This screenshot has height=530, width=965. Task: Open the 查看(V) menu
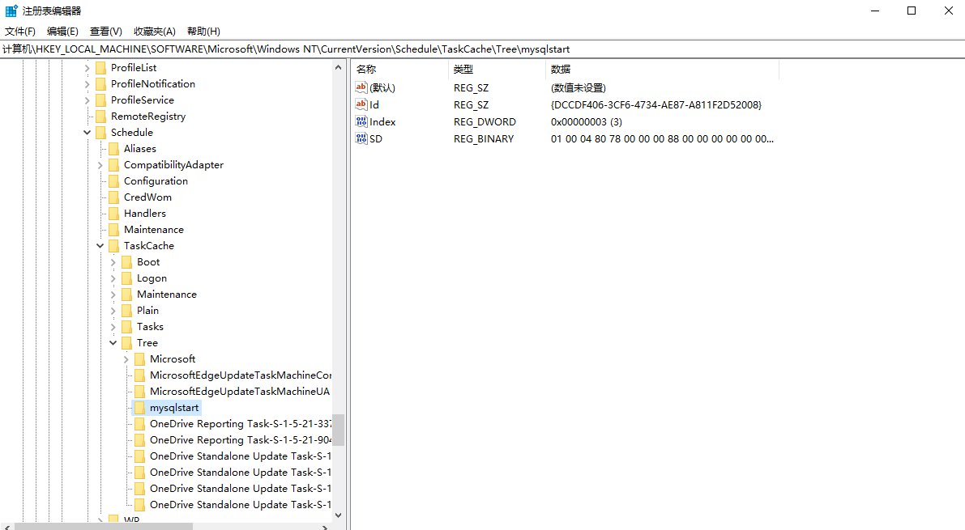[x=106, y=31]
